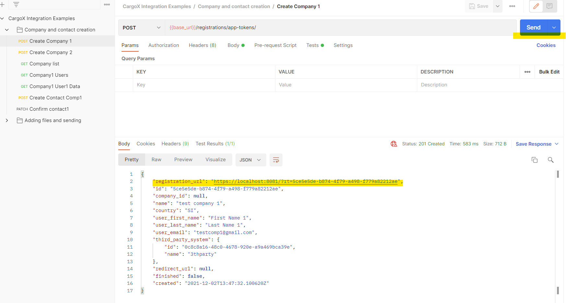The width and height of the screenshot is (566, 303).
Task: Click the pencil edit icon
Action: (536, 6)
